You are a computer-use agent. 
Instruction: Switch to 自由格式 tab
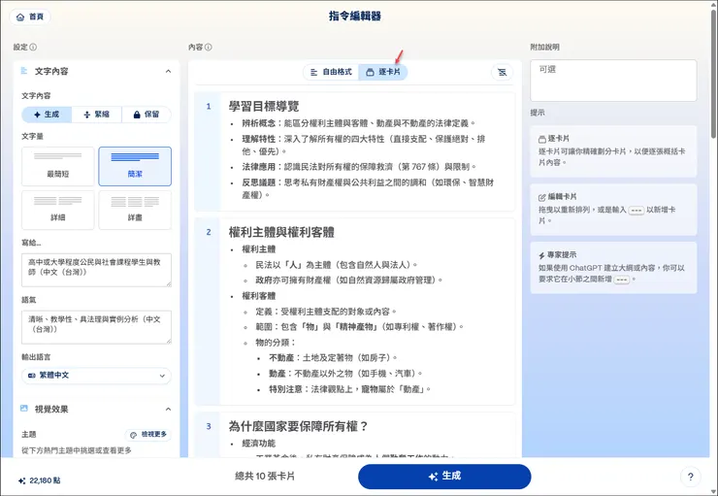point(331,72)
